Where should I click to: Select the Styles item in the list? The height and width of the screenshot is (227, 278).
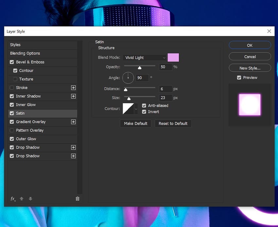(x=43, y=45)
